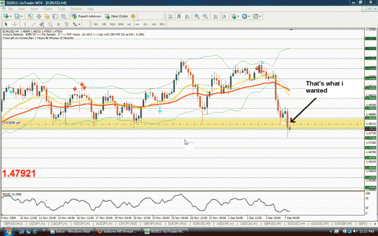Switch to candlestick chart display
The image size is (378, 236).
tap(179, 16)
